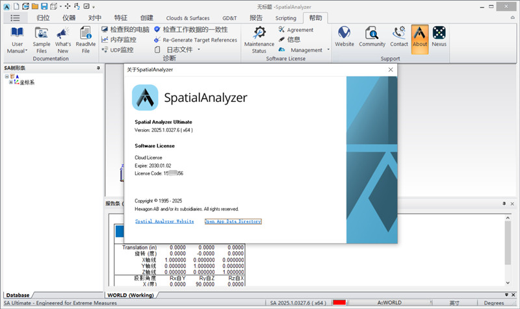The width and height of the screenshot is (520, 309).
Task: Switch to the 归位 ribbon tab
Action: [43, 18]
